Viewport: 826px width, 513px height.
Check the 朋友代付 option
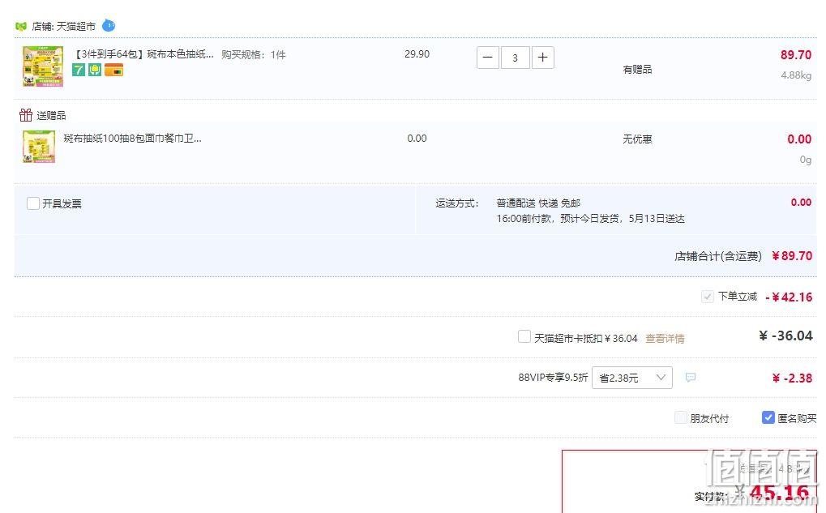681,417
